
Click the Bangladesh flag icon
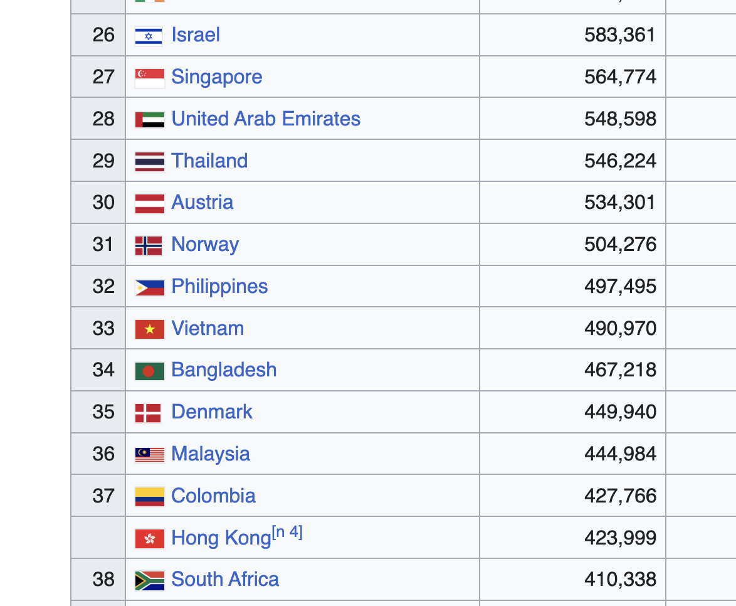pyautogui.click(x=150, y=371)
